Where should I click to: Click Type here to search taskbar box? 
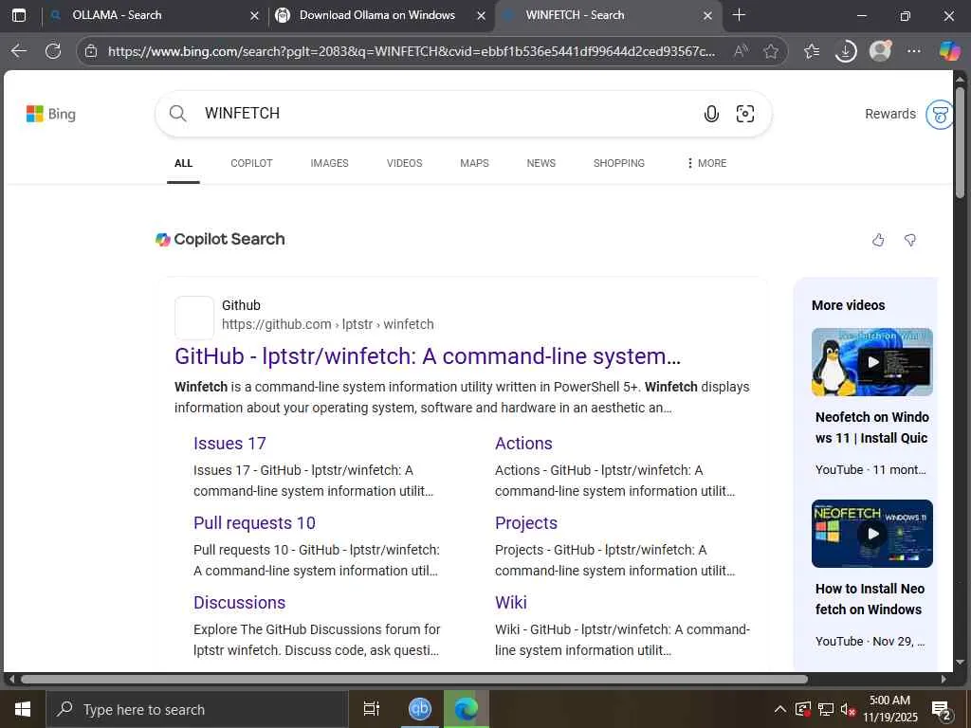point(197,709)
